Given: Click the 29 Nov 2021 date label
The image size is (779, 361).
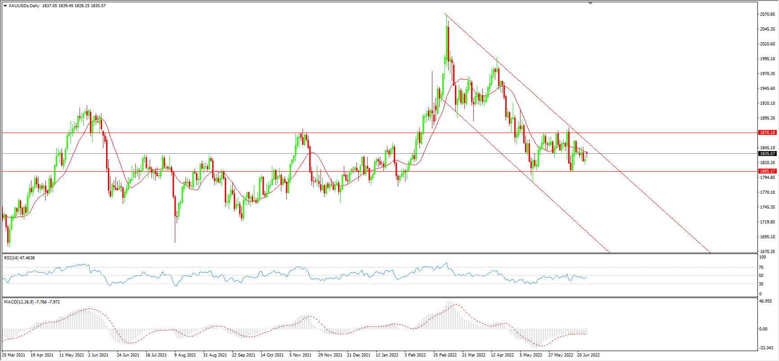Looking at the screenshot, I should 330,355.
